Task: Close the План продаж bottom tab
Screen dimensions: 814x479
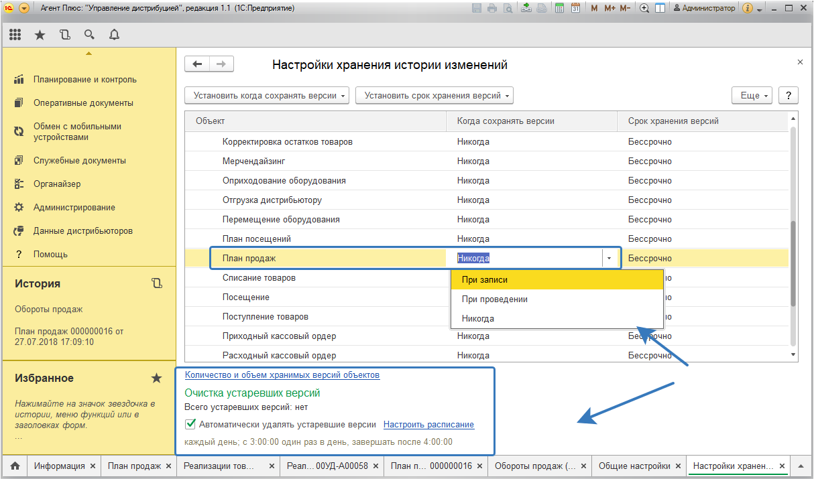Action: [x=168, y=466]
